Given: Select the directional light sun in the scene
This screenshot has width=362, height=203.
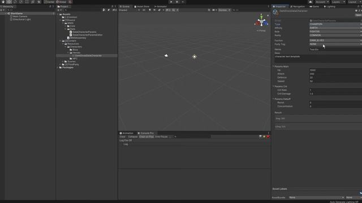Looking at the screenshot, I should point(195,56).
